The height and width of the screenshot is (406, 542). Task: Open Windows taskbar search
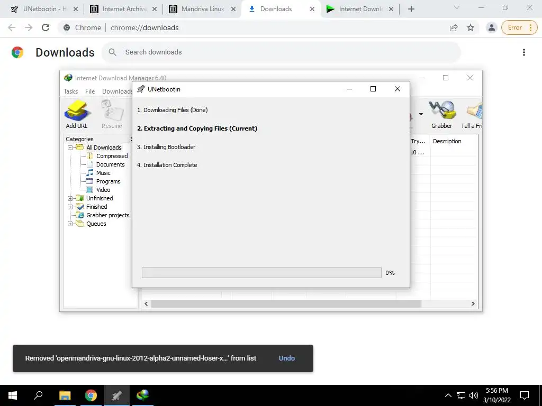[x=38, y=395]
